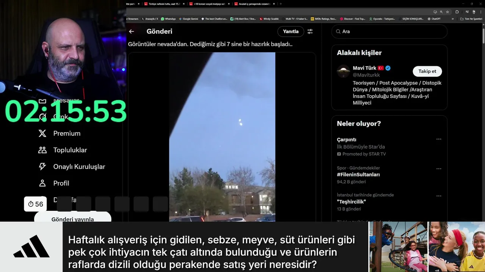The height and width of the screenshot is (272, 485).
Task: Open the (19) Alert Box bookmark
Action: pos(243,19)
